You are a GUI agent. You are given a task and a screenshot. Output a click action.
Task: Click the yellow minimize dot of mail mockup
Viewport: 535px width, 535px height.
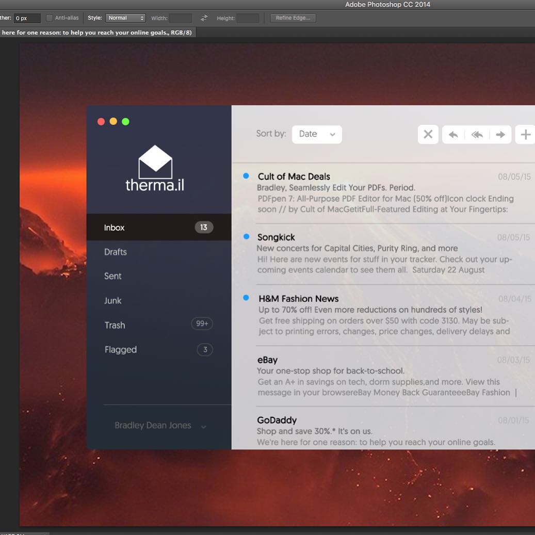(114, 121)
